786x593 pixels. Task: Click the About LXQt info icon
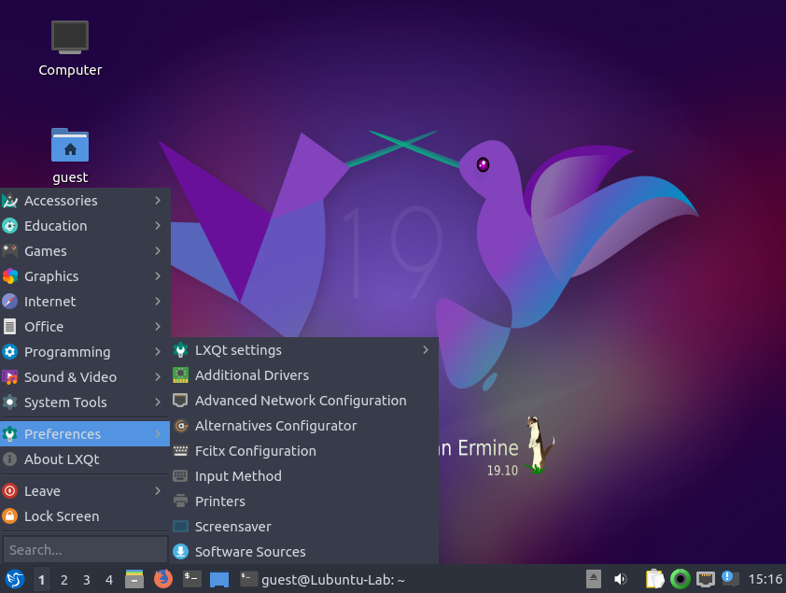point(10,459)
